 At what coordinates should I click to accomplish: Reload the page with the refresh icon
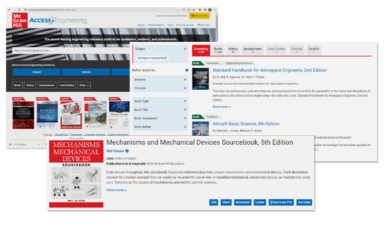coord(19,10)
